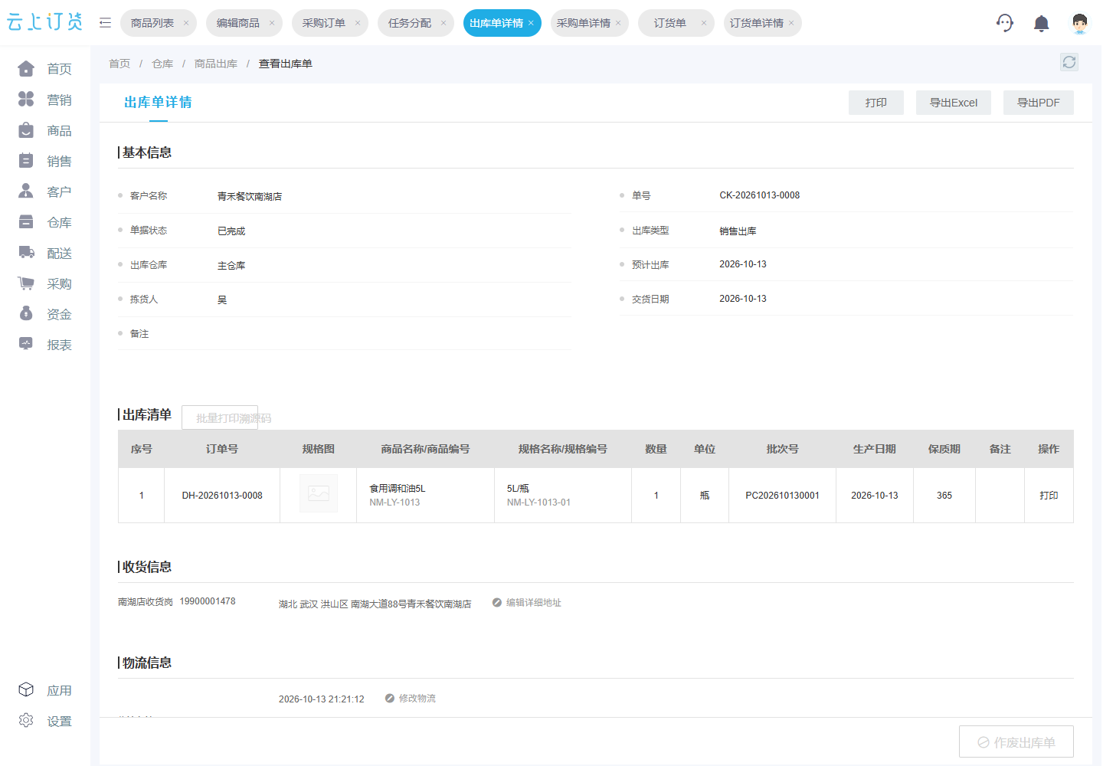Open 配送 sidebar section
Image resolution: width=1103 pixels, height=766 pixels.
45,253
